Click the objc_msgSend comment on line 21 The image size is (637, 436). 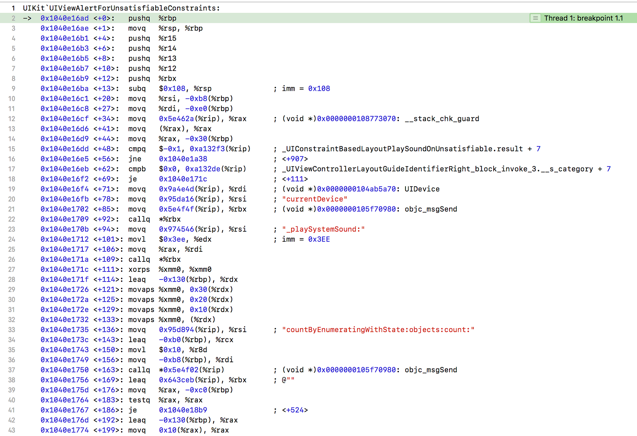click(x=431, y=209)
